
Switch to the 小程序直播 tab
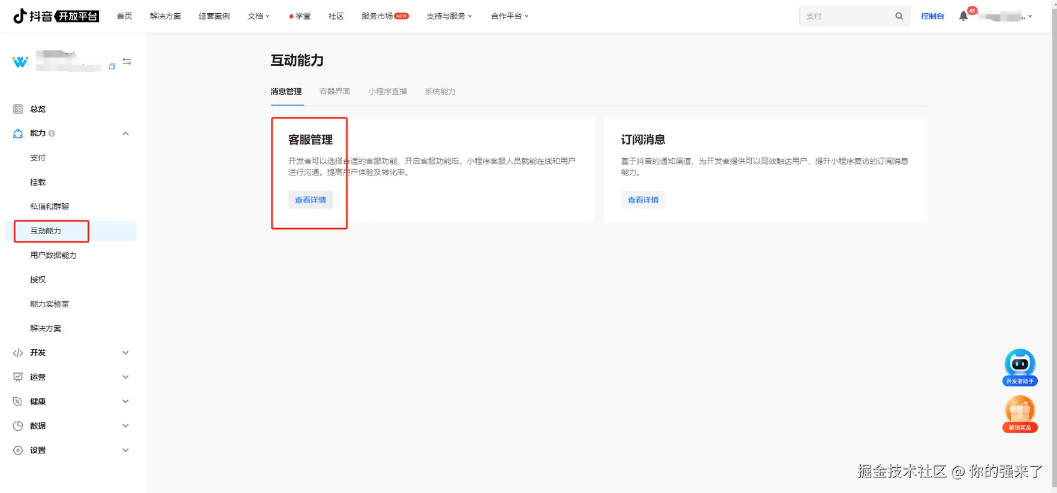pyautogui.click(x=387, y=92)
